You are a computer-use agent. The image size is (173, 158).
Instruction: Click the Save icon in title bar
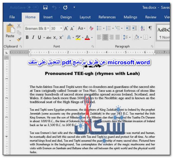pyautogui.click(x=45, y=7)
